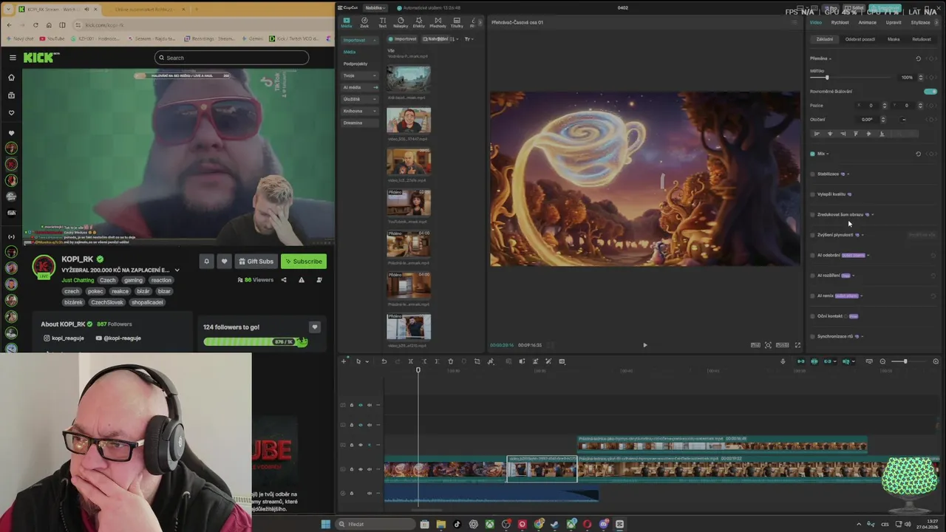
Task: Switch to the Odebrat pozadí sub-tab
Action: pos(860,39)
